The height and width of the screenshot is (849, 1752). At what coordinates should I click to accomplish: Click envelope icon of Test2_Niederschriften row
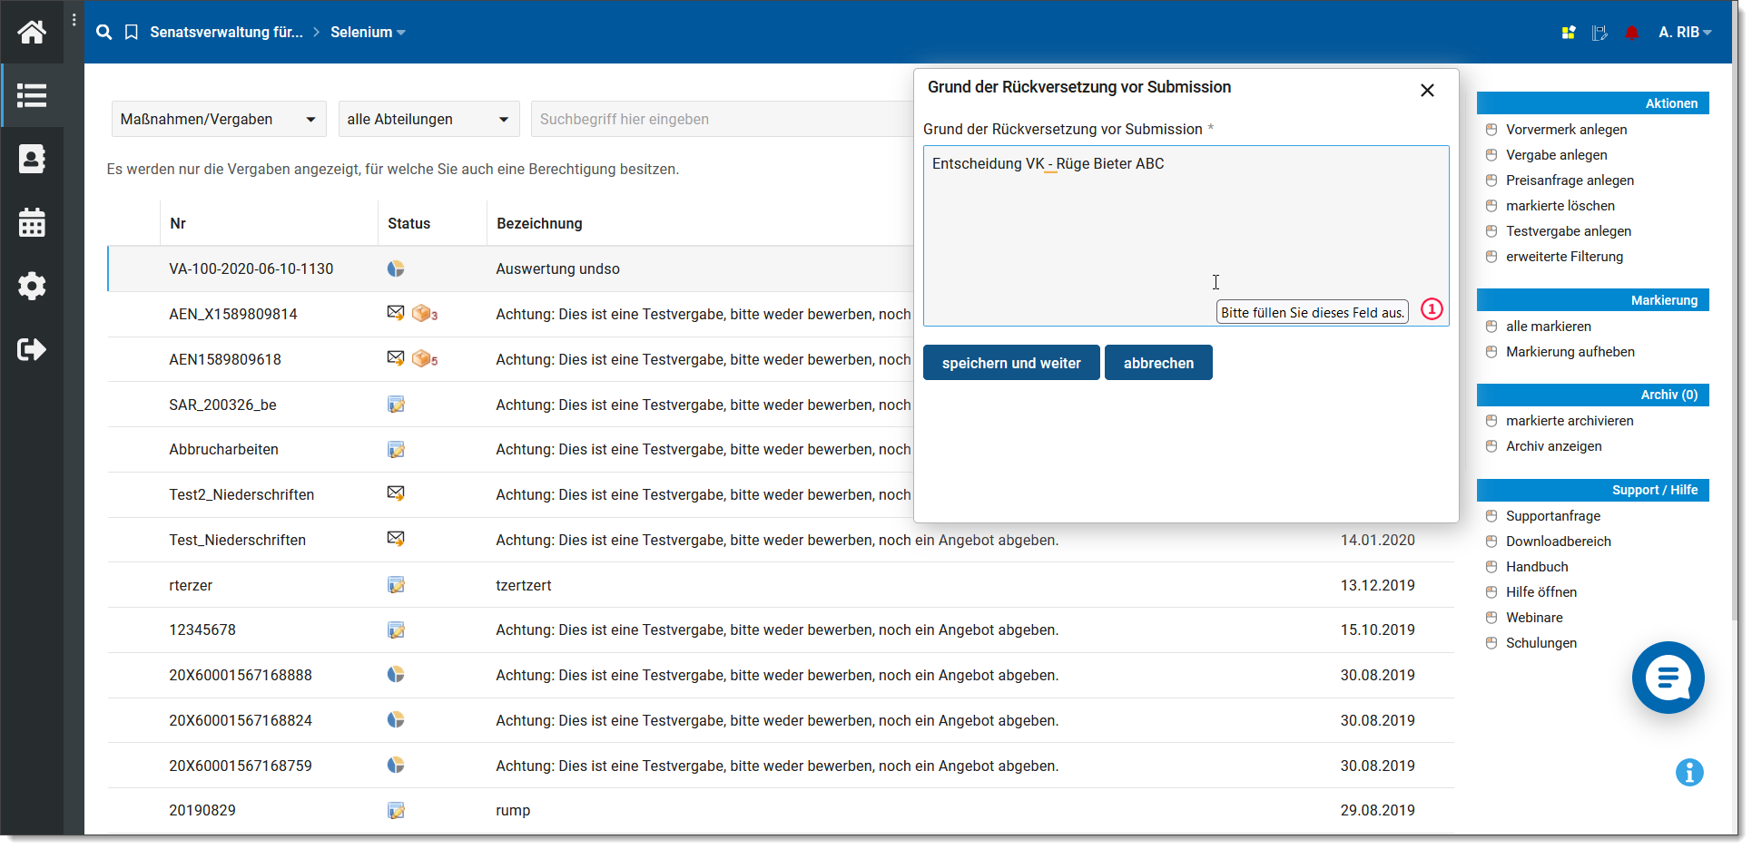point(396,493)
